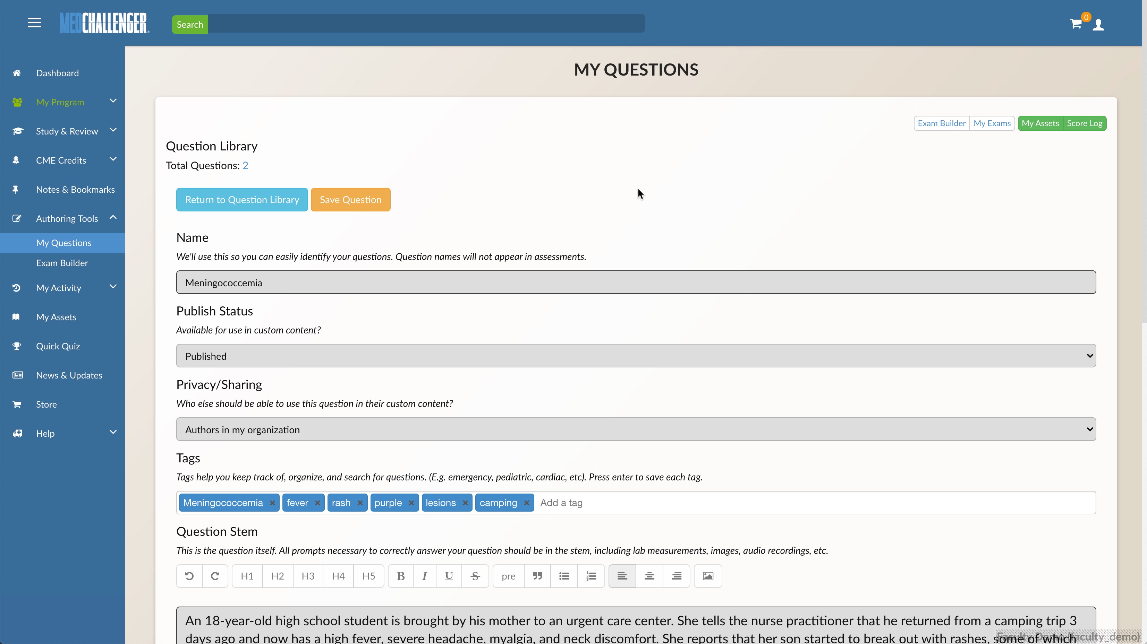Undo last edit in stem toolbar
This screenshot has height=644, width=1147.
pyautogui.click(x=189, y=576)
